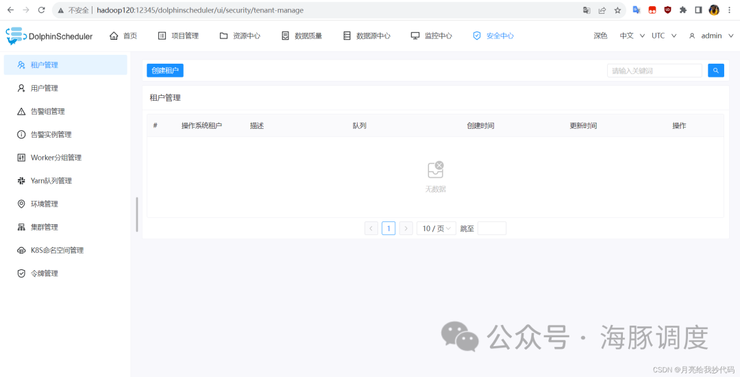The image size is (740, 377).
Task: Click the 更新时间 column header
Action: 583,126
